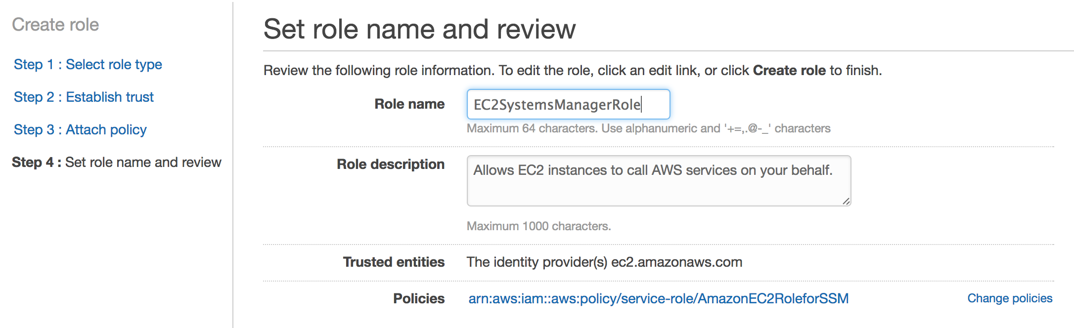
Task: Click the Set role name and review page title
Action: (419, 29)
